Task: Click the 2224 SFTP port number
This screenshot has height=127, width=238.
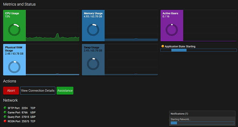Action: 24,108
